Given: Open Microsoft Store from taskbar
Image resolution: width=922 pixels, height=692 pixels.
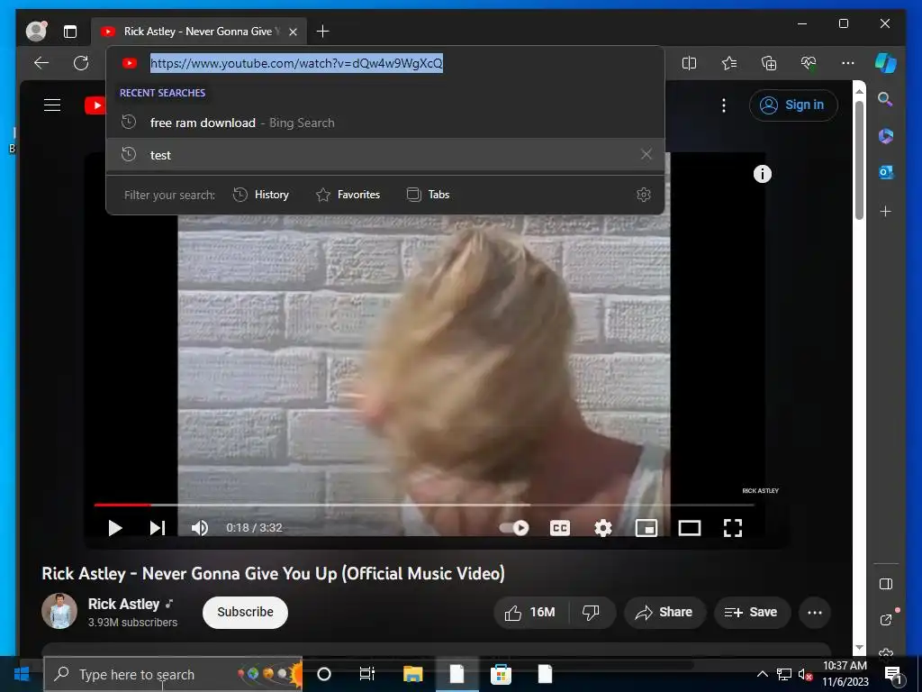Looking at the screenshot, I should pos(501,674).
